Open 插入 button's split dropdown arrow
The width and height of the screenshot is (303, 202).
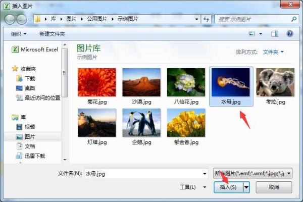click(x=246, y=187)
